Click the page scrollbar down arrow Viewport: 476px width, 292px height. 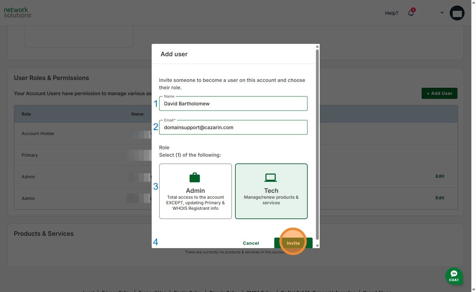pos(474,290)
